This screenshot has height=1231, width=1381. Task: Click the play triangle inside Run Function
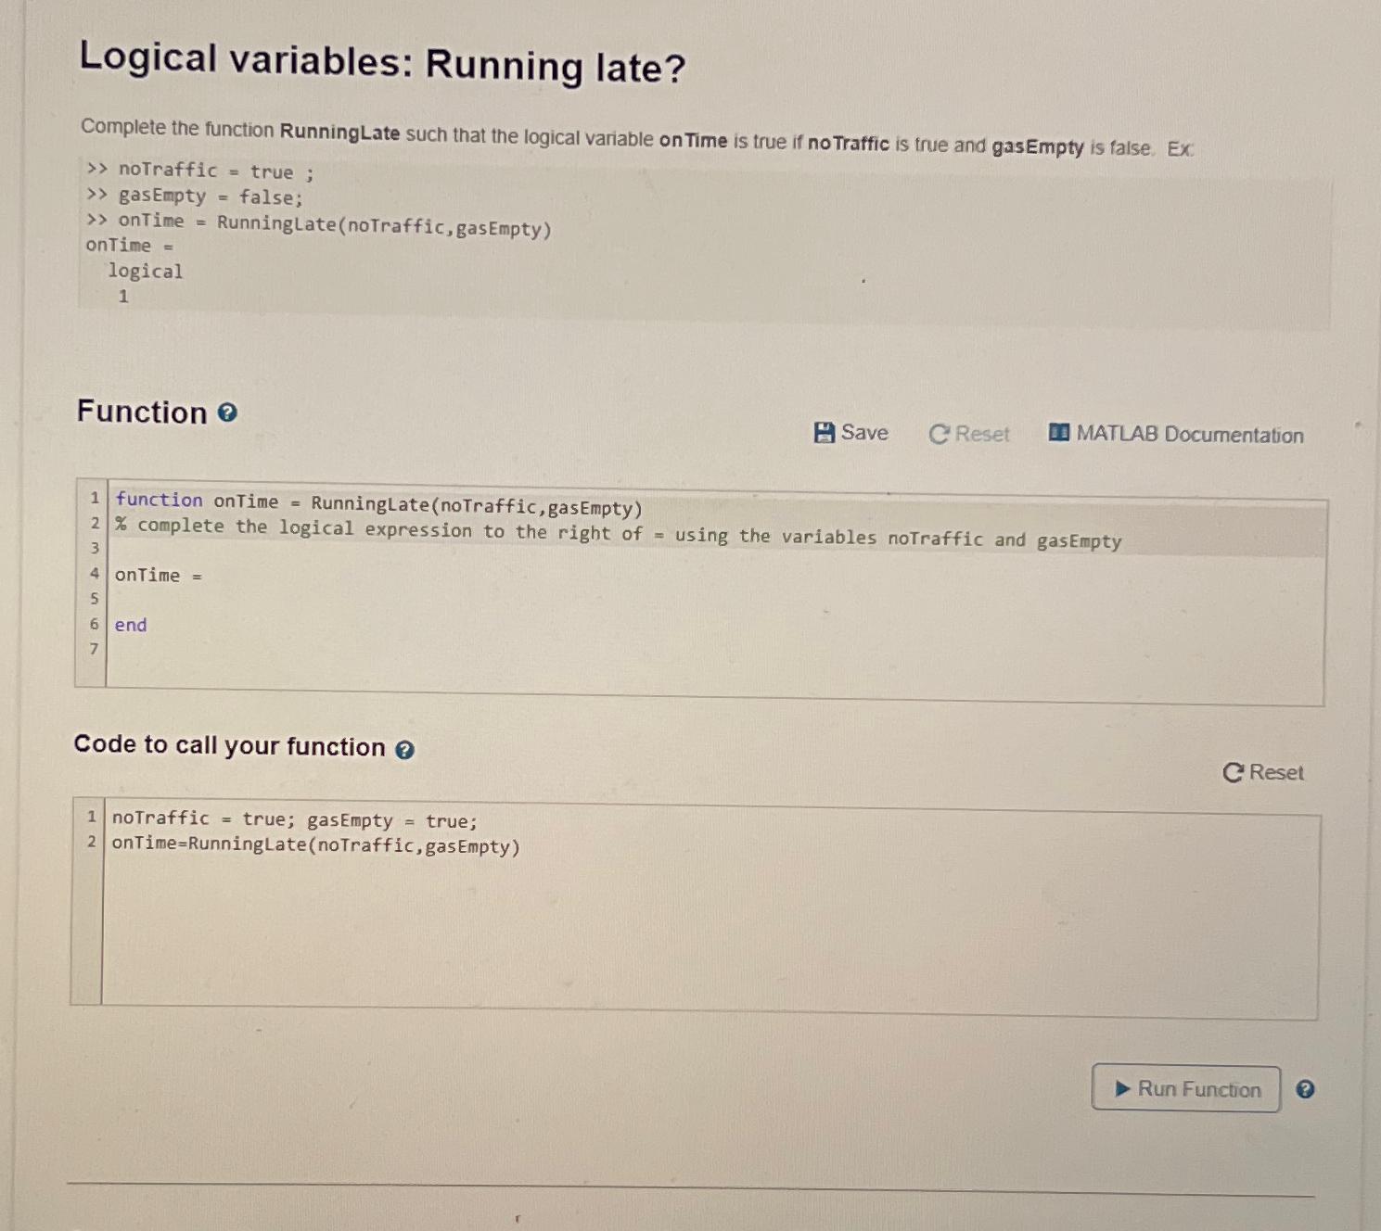(1124, 1089)
